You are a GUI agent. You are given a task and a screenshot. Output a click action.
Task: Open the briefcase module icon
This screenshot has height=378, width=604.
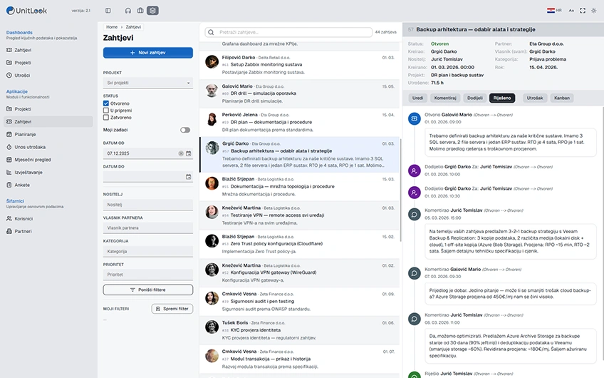(x=140, y=11)
